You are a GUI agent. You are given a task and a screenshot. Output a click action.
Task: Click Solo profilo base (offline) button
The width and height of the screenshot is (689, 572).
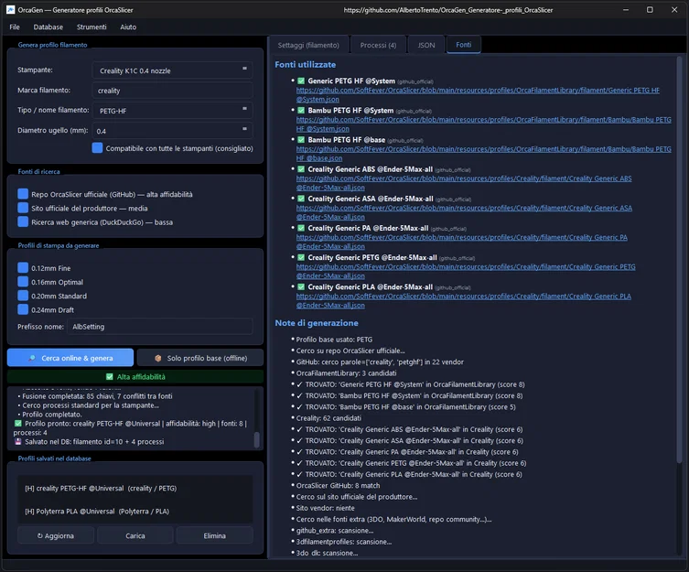(200, 358)
